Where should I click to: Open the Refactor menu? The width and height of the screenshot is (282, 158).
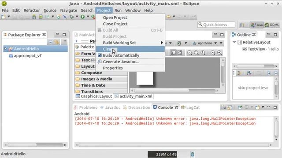click(32, 11)
